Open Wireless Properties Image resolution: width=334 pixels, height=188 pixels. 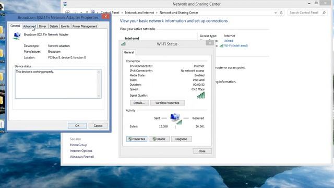[x=168, y=103]
